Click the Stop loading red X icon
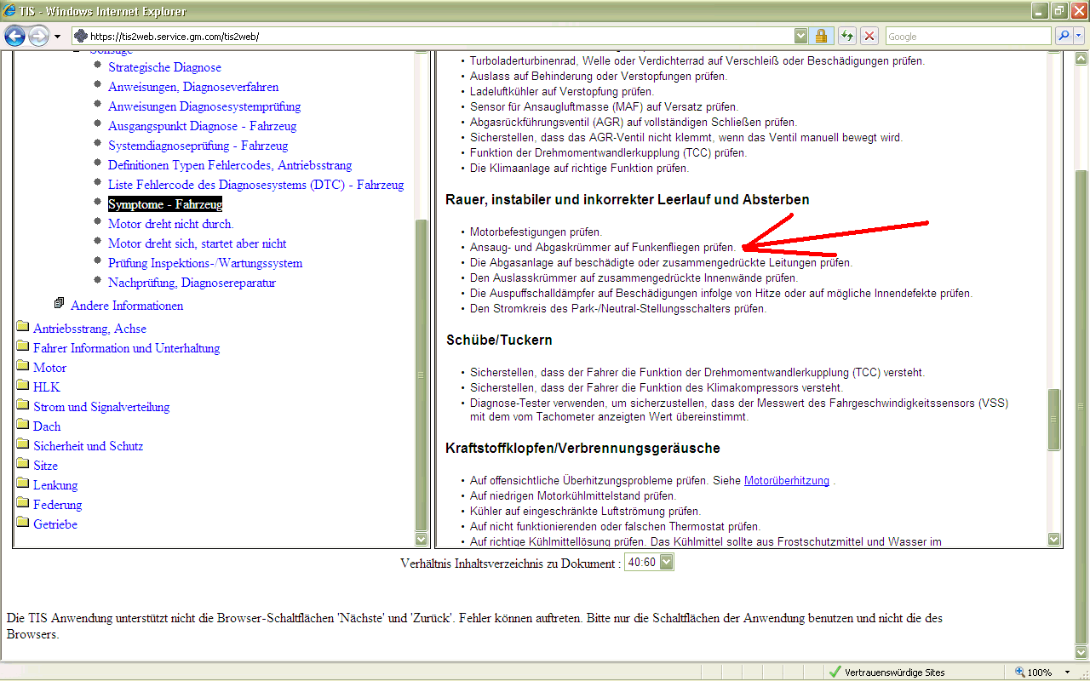 869,36
